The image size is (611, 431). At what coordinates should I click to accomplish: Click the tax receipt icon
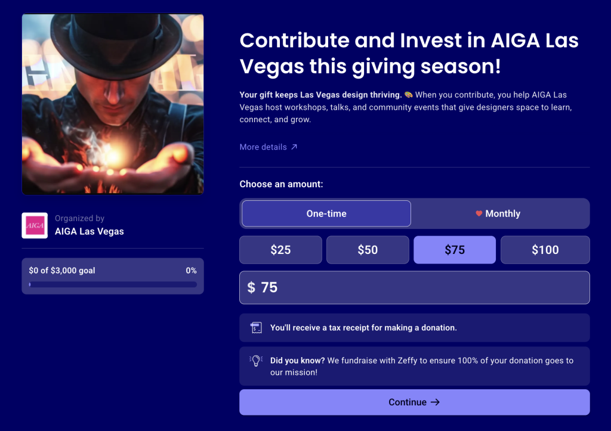[256, 328]
